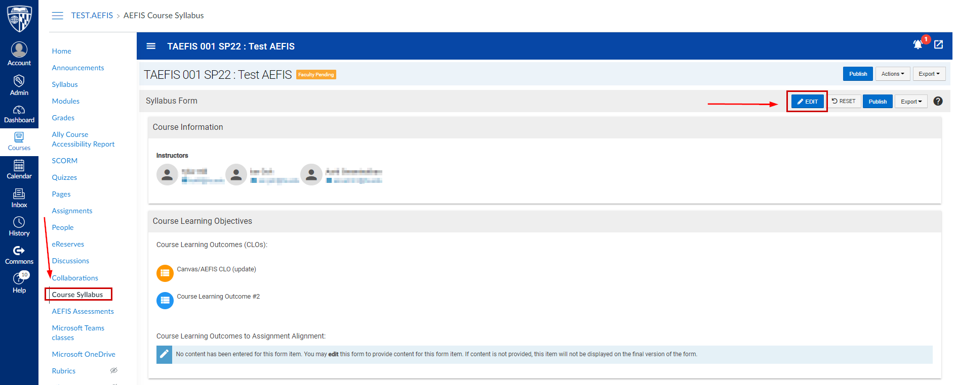The image size is (955, 385).
Task: Open AEFIS in new window icon
Action: coord(939,44)
